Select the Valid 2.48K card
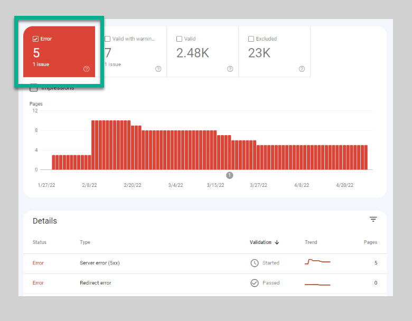Image resolution: width=412 pixels, height=321 pixels. click(202, 53)
